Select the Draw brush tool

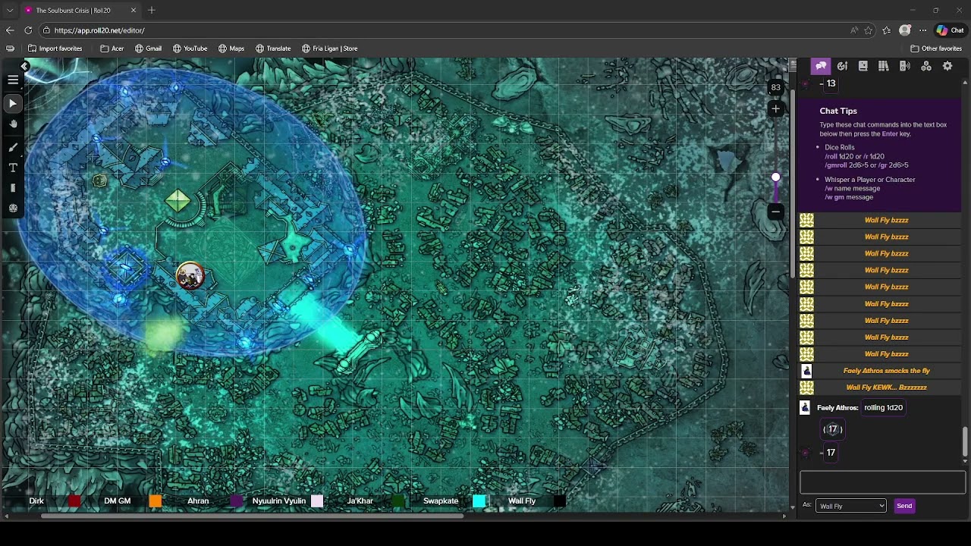coord(13,147)
